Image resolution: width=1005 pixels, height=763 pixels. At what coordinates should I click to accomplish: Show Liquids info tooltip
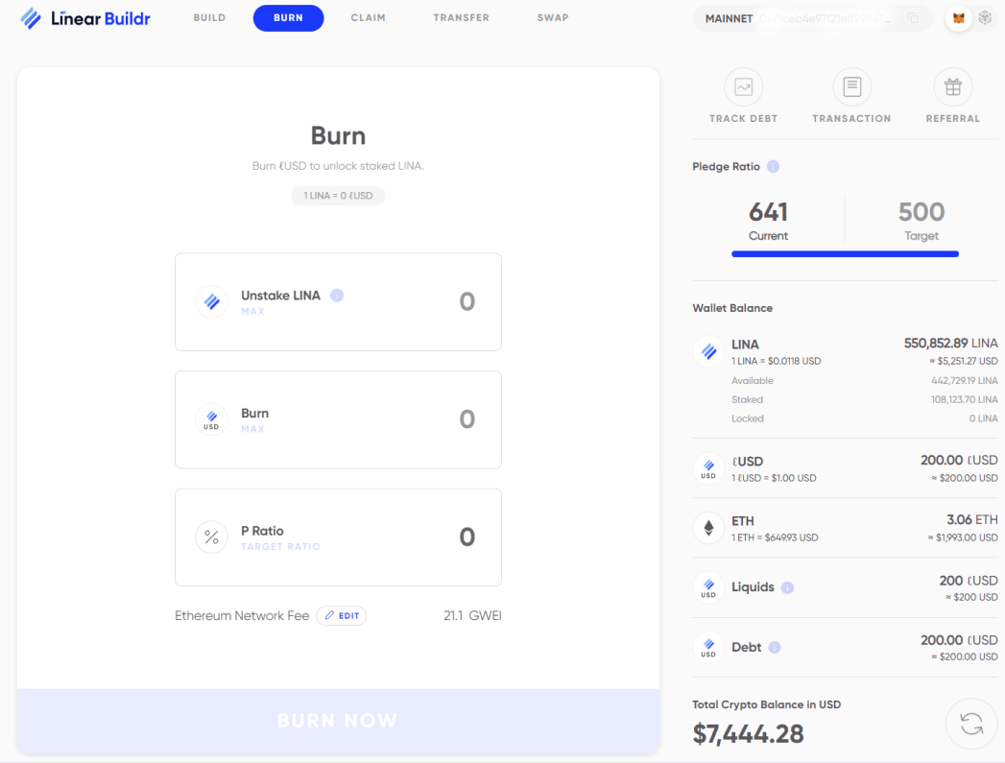click(787, 587)
